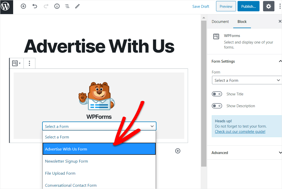Toggle Show Description switch
The image size is (282, 189).
[x=217, y=106]
